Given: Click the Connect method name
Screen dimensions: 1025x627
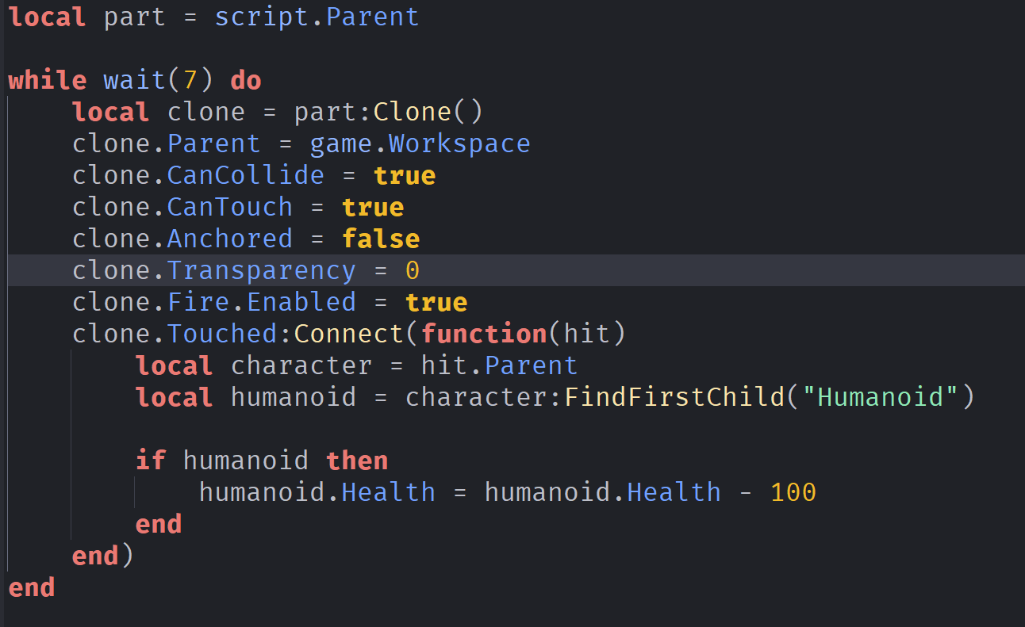Looking at the screenshot, I should 348,334.
